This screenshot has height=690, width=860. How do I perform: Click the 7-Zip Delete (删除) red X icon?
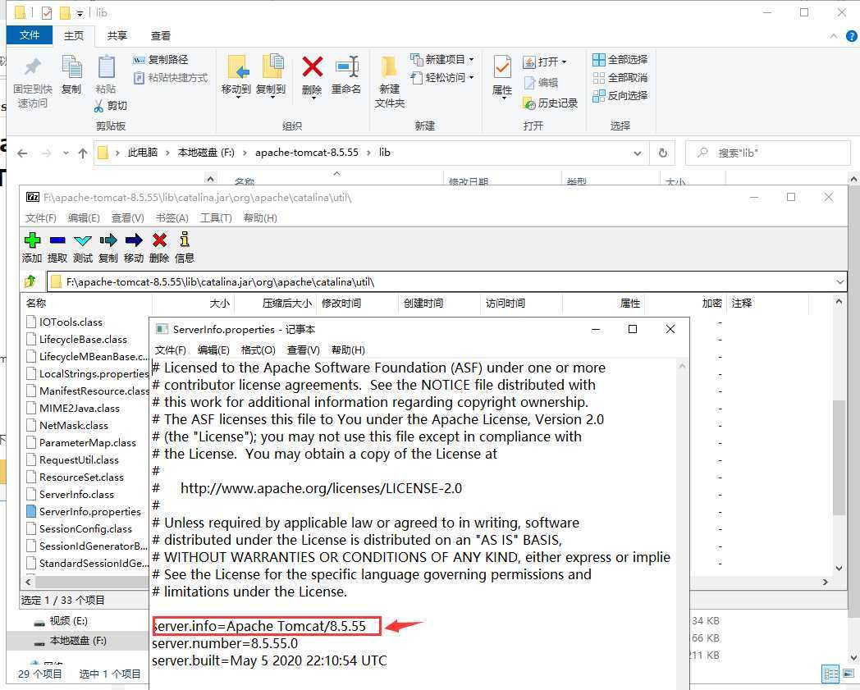pyautogui.click(x=159, y=240)
